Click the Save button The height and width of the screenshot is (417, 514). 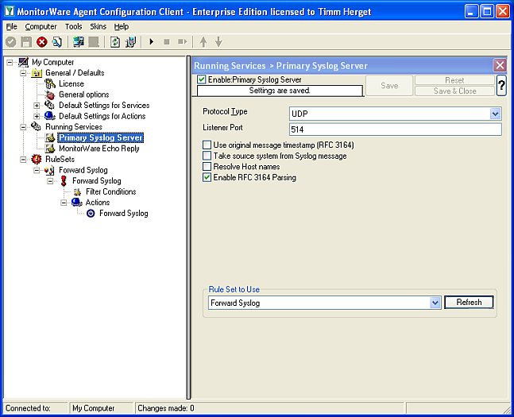click(389, 86)
